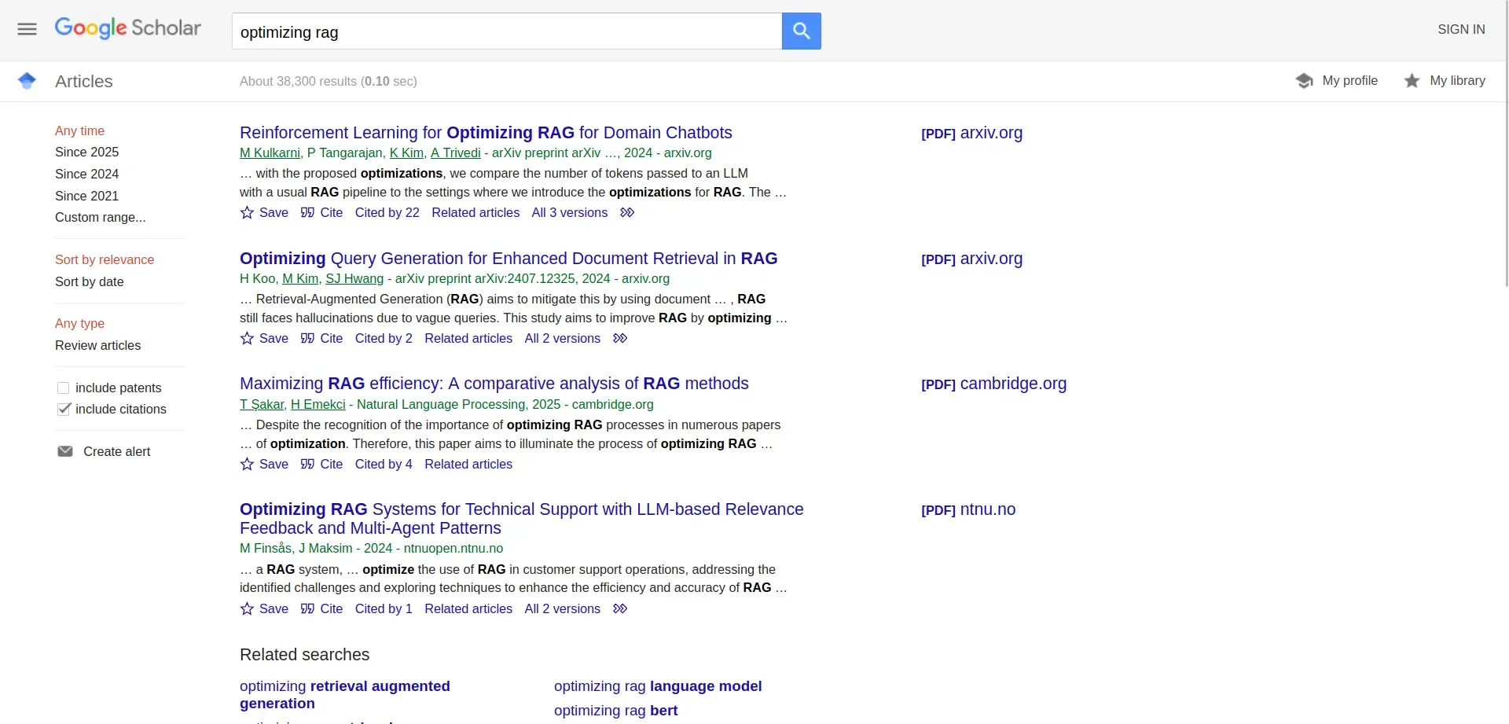Image resolution: width=1509 pixels, height=724 pixels.
Task: Expand more actions on the Optimizing RAG Systems result
Action: click(620, 608)
